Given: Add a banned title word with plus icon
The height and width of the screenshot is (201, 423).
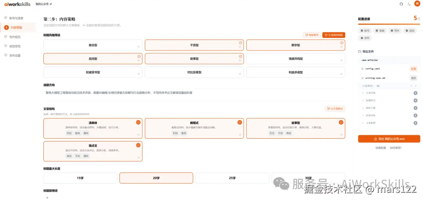Looking at the screenshot, I should click(47, 197).
